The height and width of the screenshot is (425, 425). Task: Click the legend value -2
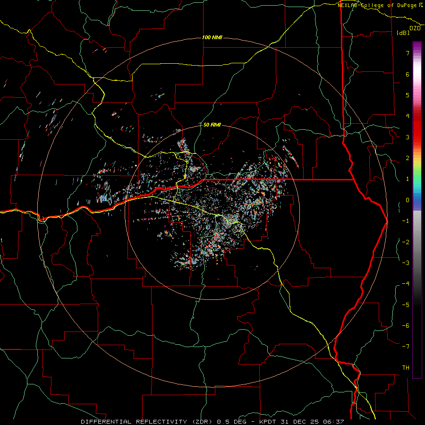(406, 242)
